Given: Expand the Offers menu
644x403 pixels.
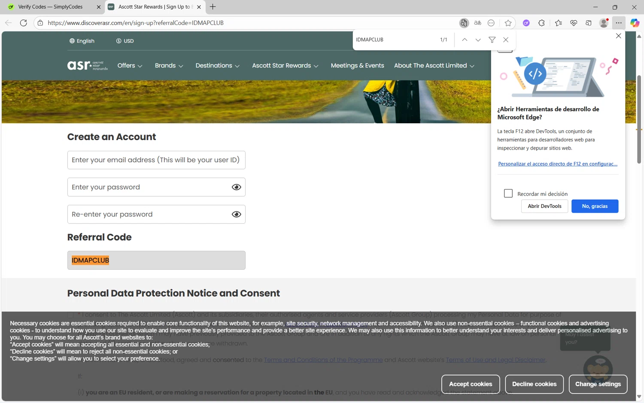Looking at the screenshot, I should point(130,65).
